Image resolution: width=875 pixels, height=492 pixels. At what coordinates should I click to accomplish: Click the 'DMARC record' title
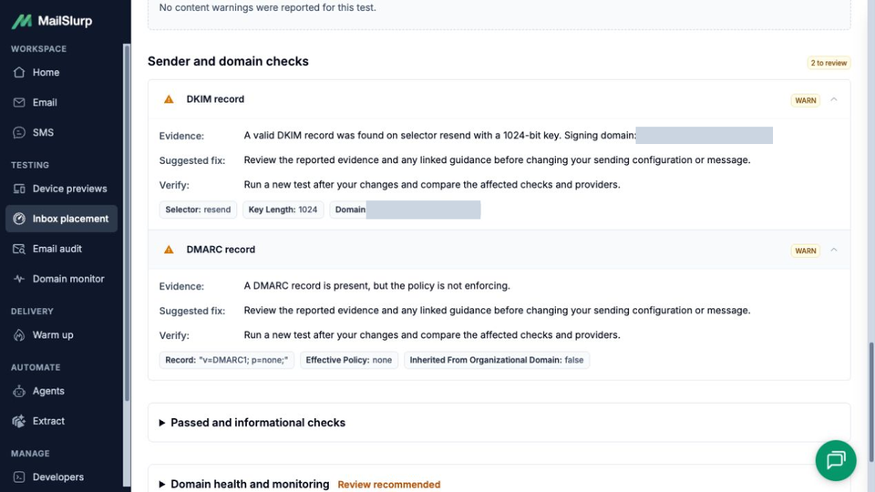click(x=221, y=250)
